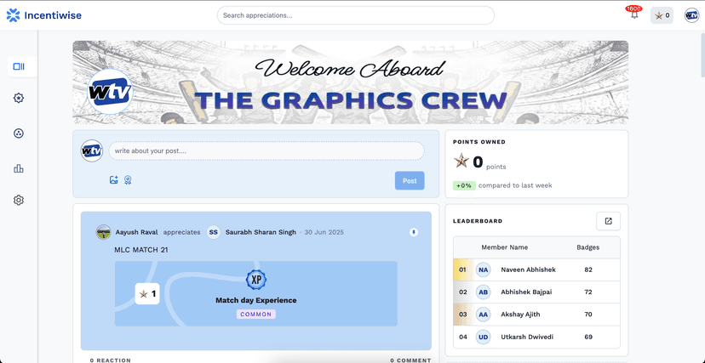Open leaderboard with the external link icon
The image size is (705, 363).
pyautogui.click(x=608, y=221)
